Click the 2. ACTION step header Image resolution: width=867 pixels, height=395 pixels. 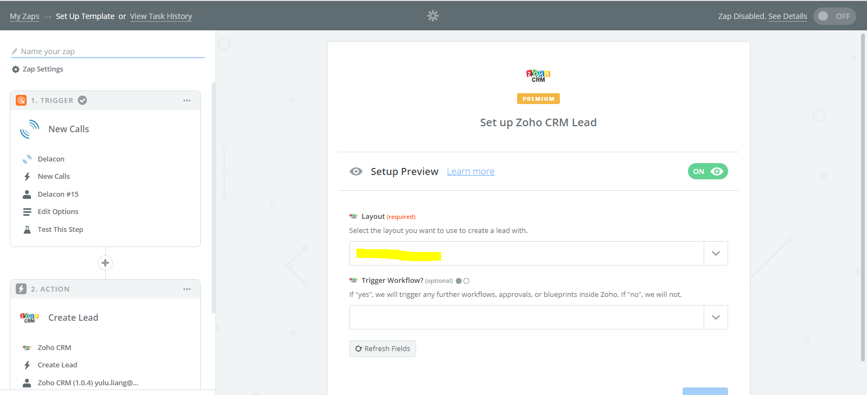click(x=105, y=289)
